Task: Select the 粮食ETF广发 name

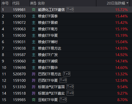Action: coord(48,55)
